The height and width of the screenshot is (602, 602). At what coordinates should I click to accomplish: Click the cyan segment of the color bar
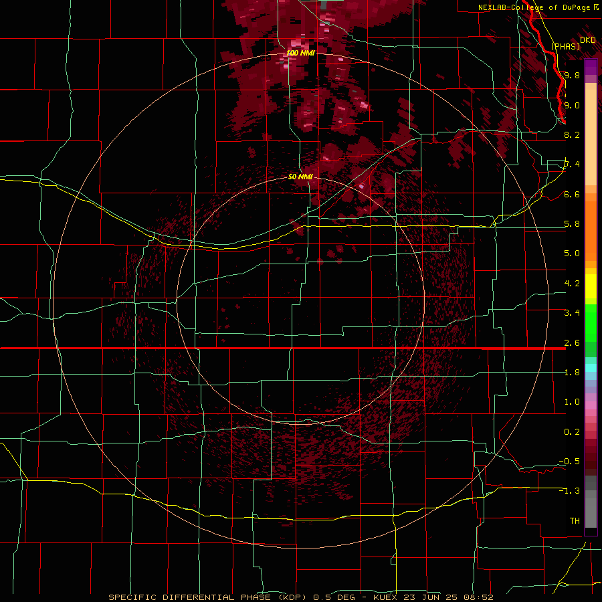tap(591, 368)
